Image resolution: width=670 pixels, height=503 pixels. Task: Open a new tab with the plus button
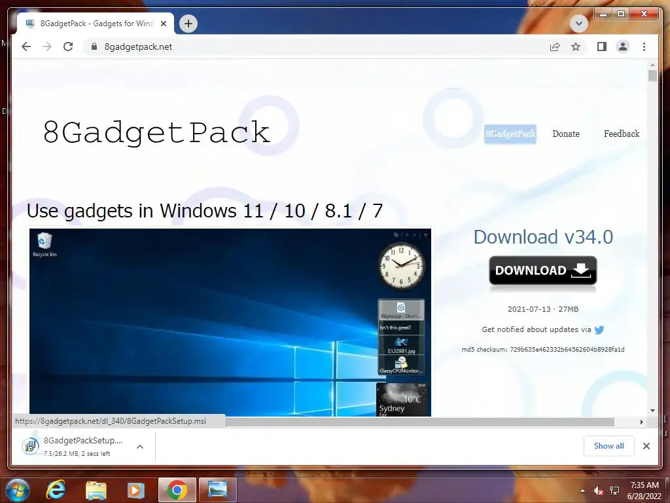188,24
